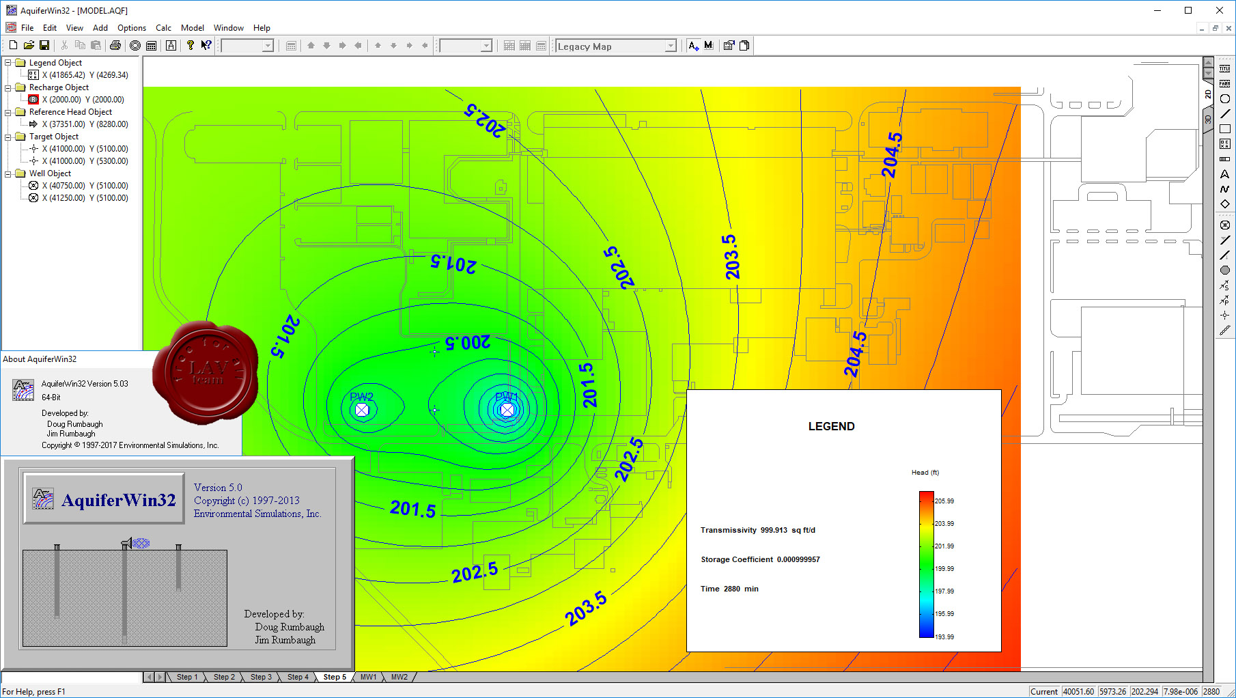The width and height of the screenshot is (1236, 698).
Task: Switch to the Step 3 tab
Action: pos(261,677)
